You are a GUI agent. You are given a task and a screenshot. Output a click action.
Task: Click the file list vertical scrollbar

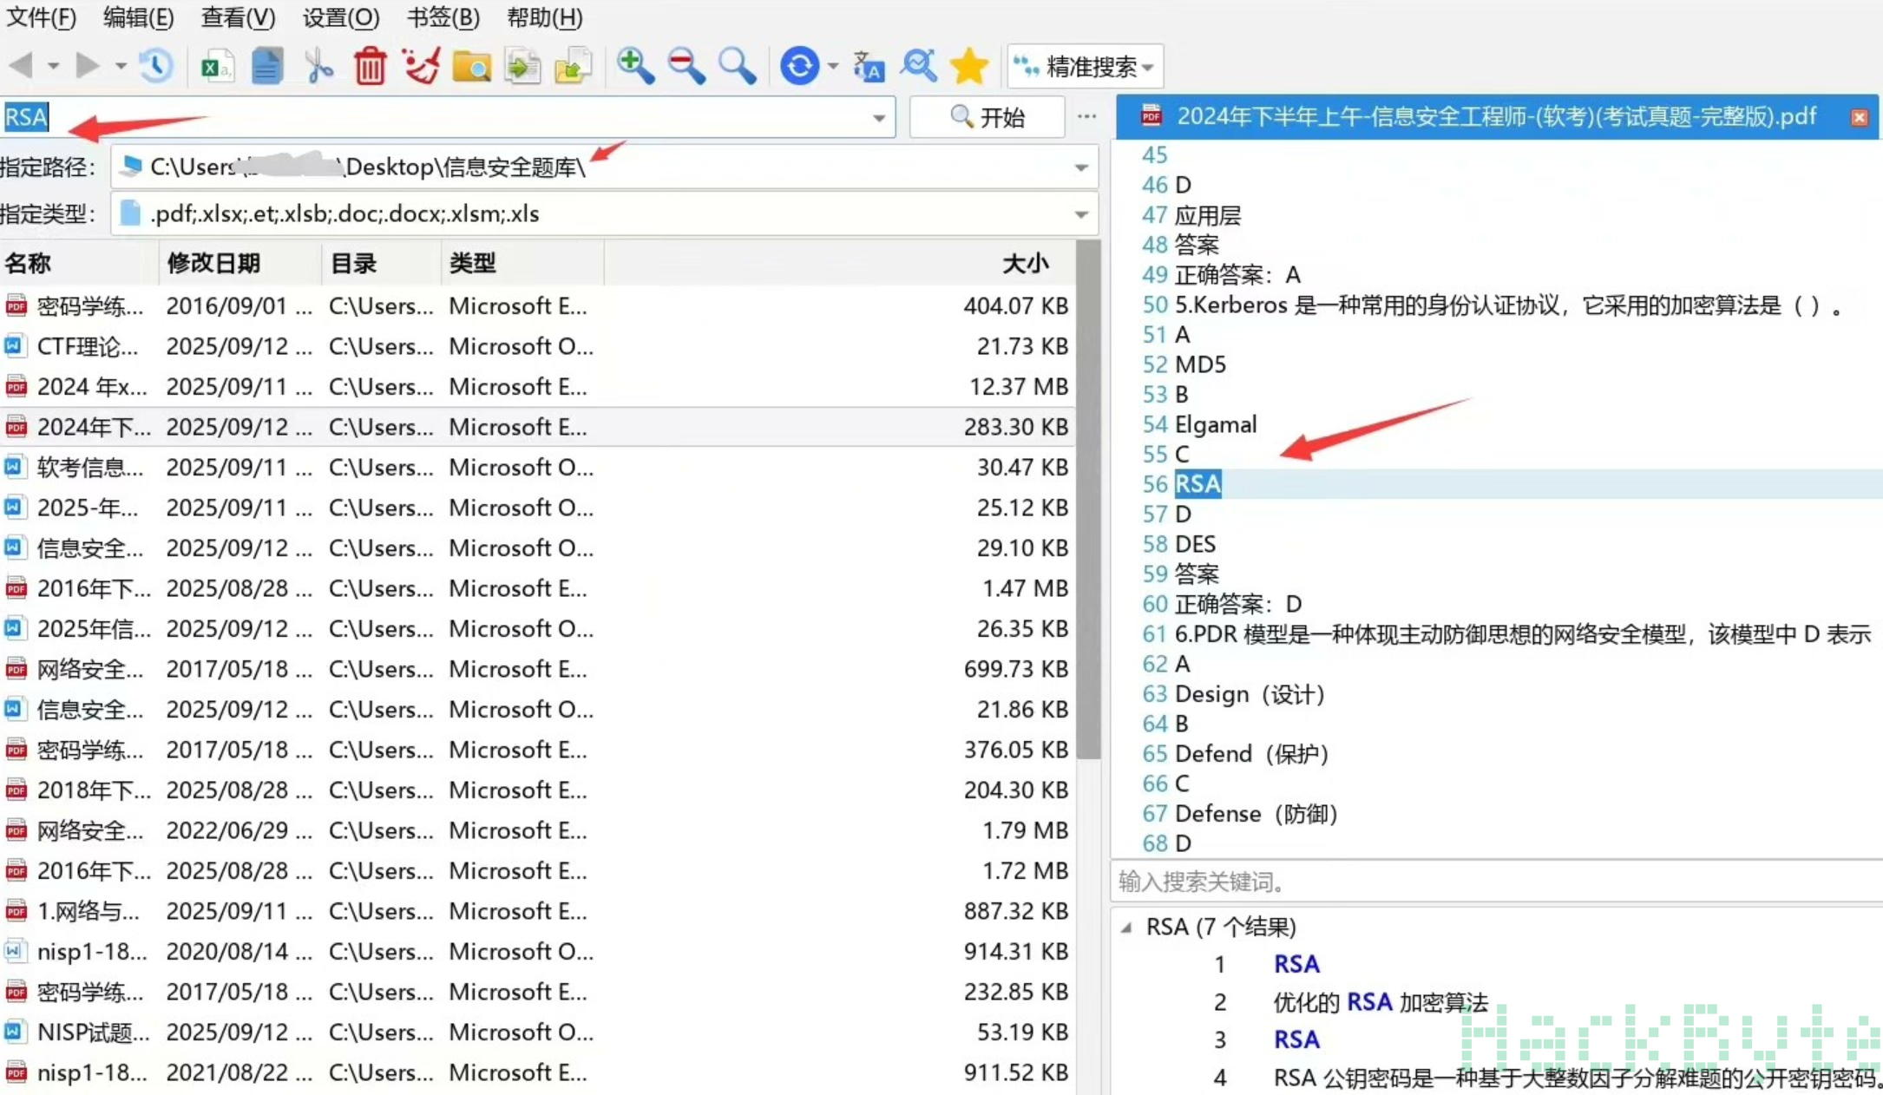pos(1088,499)
